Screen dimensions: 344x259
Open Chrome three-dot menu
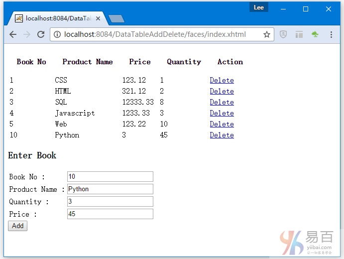click(x=331, y=34)
